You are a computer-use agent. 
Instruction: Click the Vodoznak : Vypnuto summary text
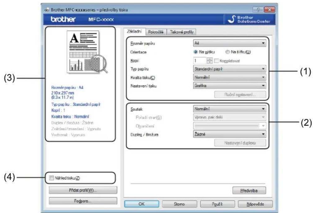point(68,135)
